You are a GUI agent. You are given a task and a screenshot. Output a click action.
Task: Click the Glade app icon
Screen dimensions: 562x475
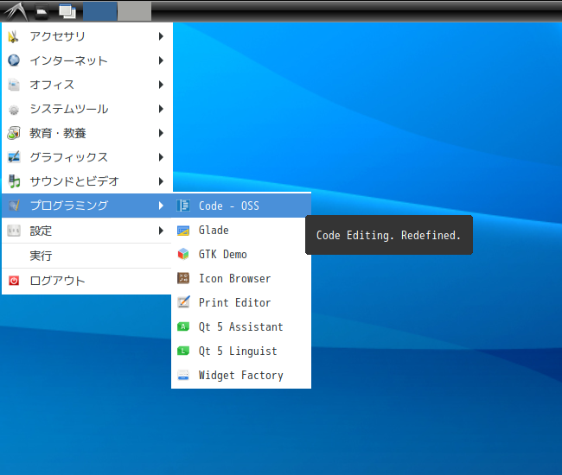point(183,231)
